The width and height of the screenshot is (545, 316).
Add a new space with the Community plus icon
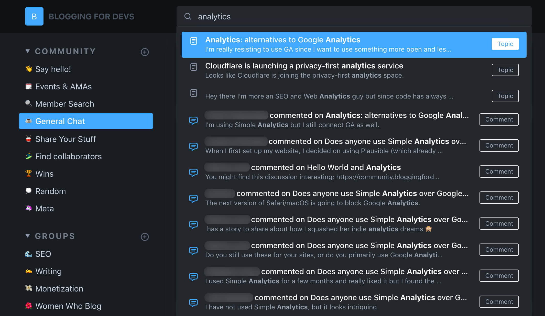pos(145,52)
